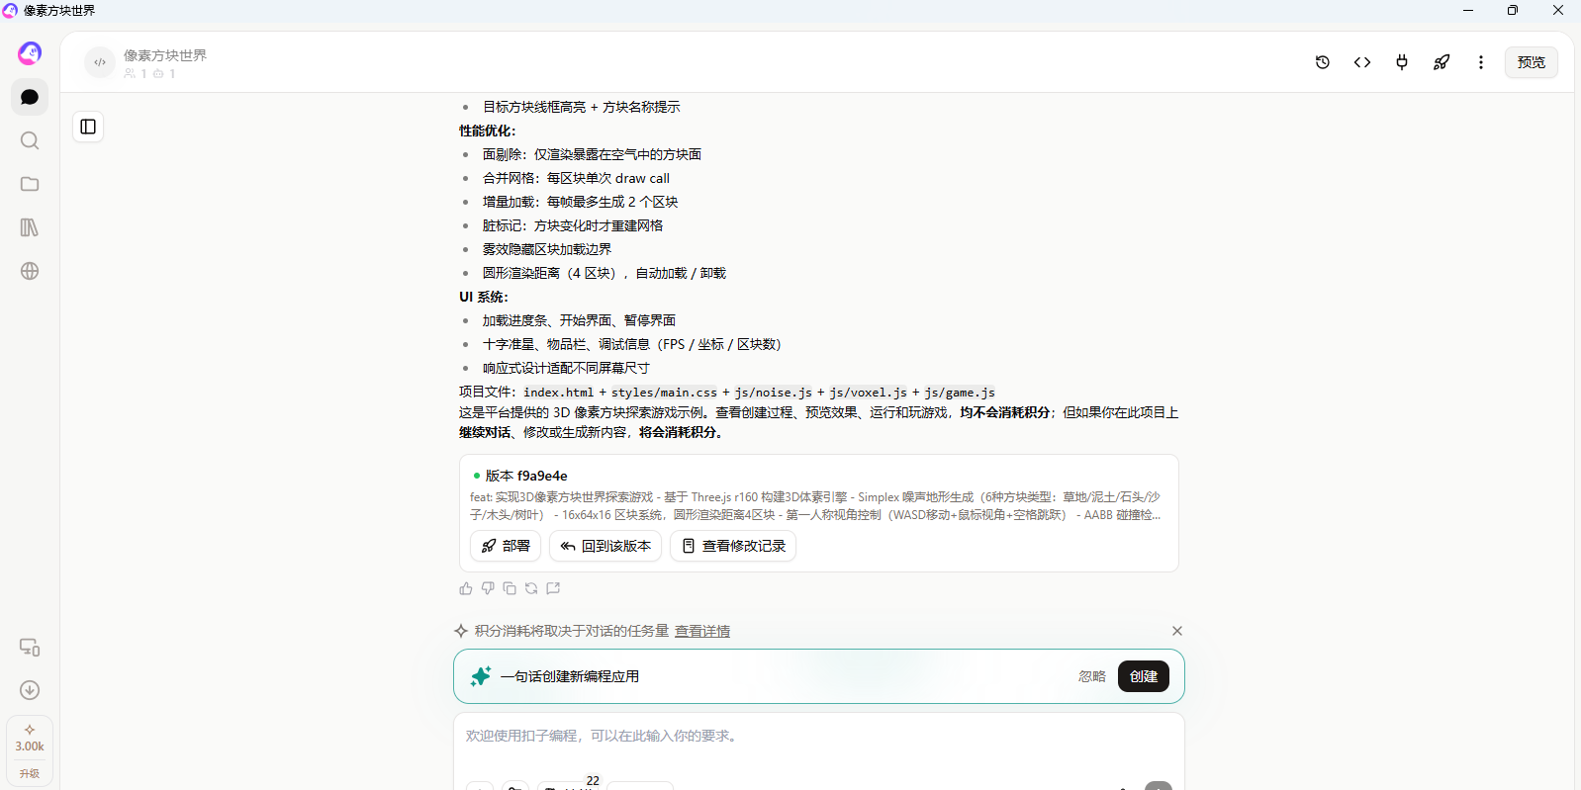This screenshot has height=790, width=1581.
Task: Click the js/game.js filename text
Action: 960,393
